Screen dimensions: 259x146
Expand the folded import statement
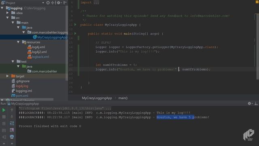(96, 2)
